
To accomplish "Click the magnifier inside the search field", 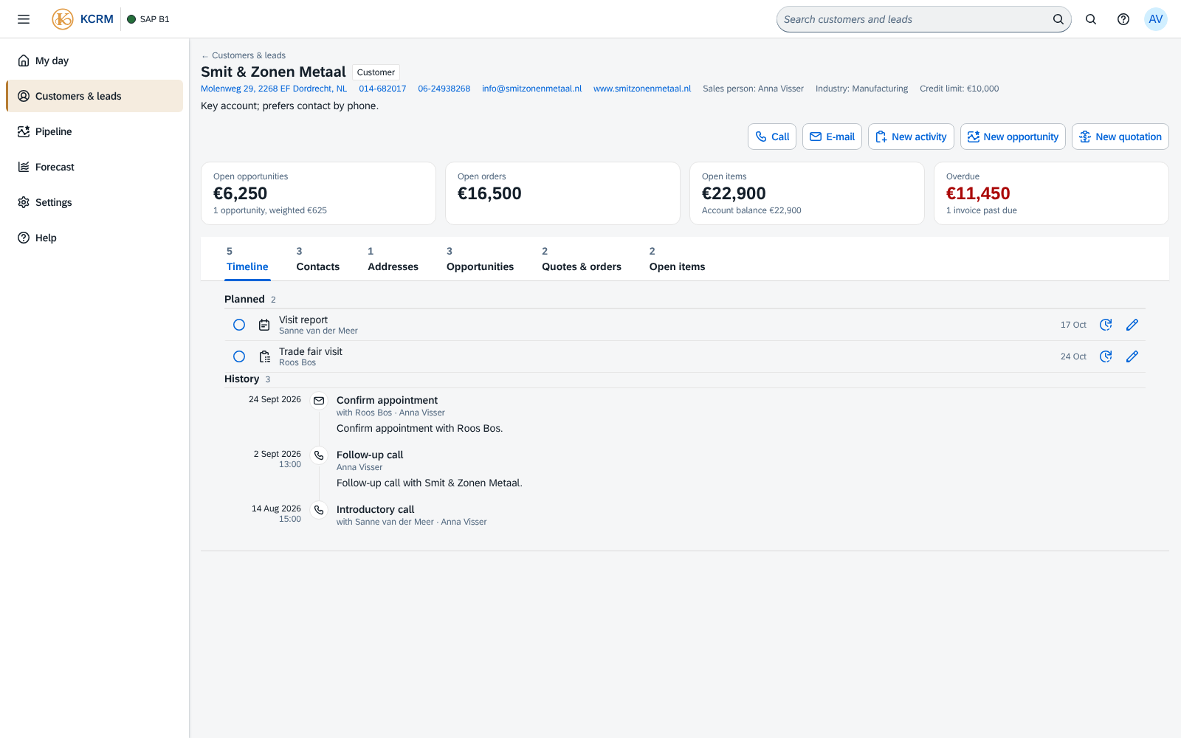I will tap(1058, 19).
